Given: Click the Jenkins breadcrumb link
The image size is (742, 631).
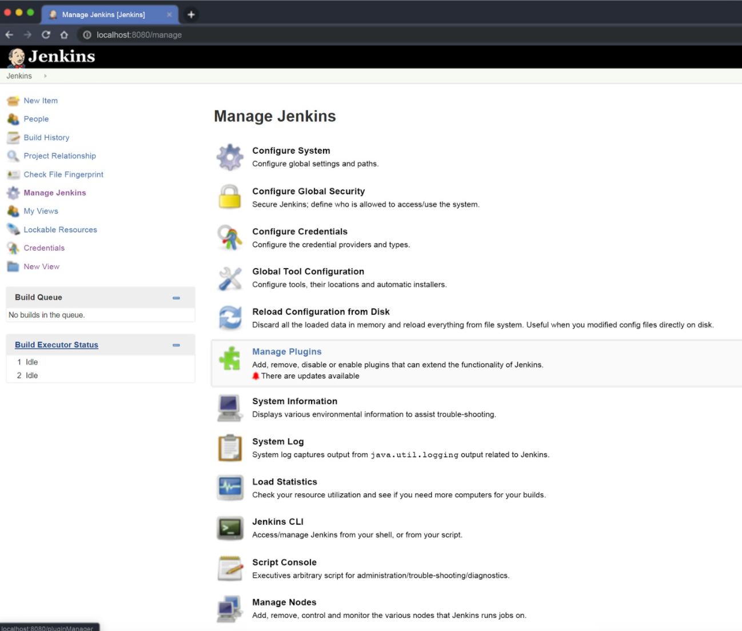Looking at the screenshot, I should [x=19, y=76].
